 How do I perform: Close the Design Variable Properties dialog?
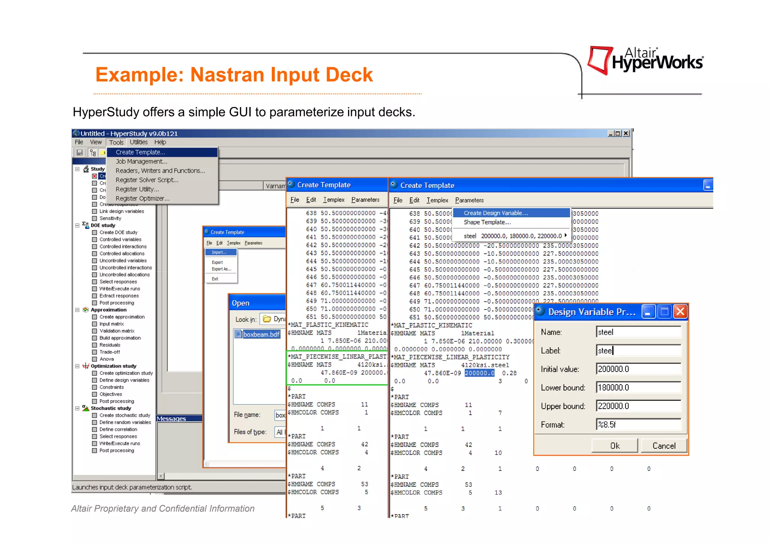tap(680, 311)
